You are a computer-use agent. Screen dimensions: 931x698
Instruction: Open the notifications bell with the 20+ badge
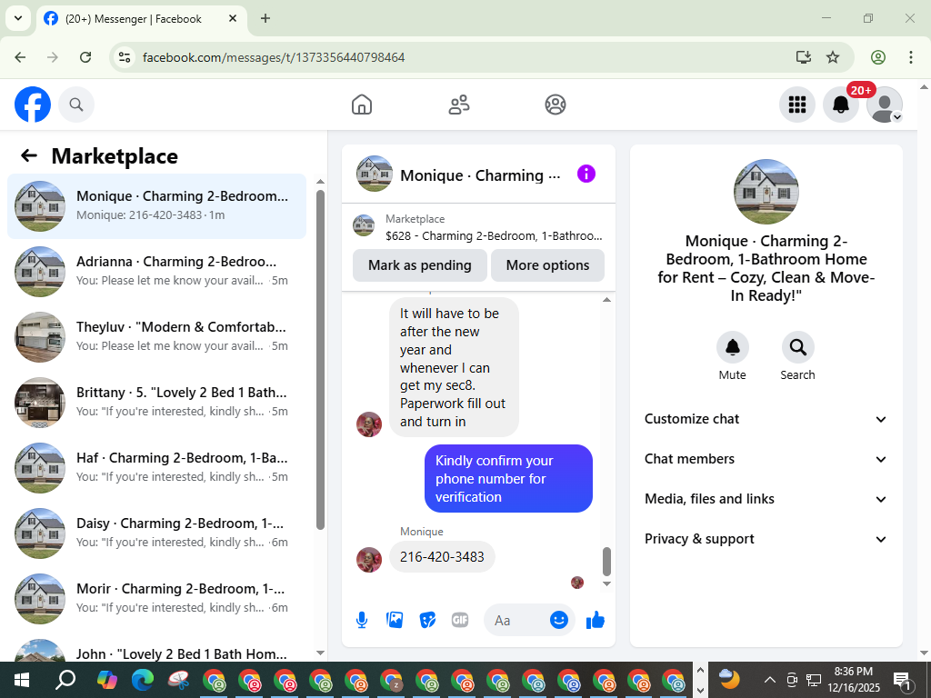pos(841,105)
